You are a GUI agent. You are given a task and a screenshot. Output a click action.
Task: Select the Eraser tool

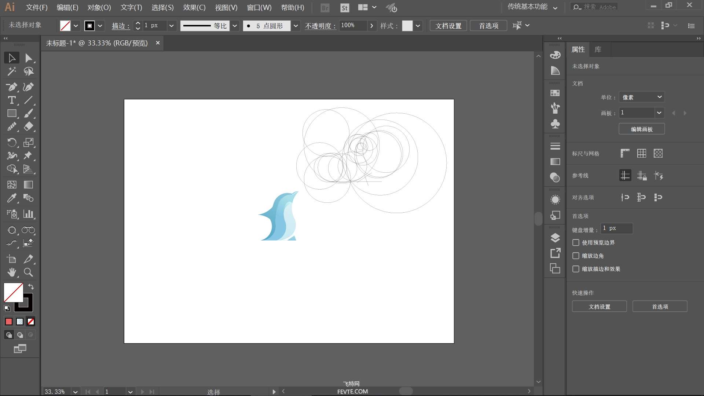point(28,126)
